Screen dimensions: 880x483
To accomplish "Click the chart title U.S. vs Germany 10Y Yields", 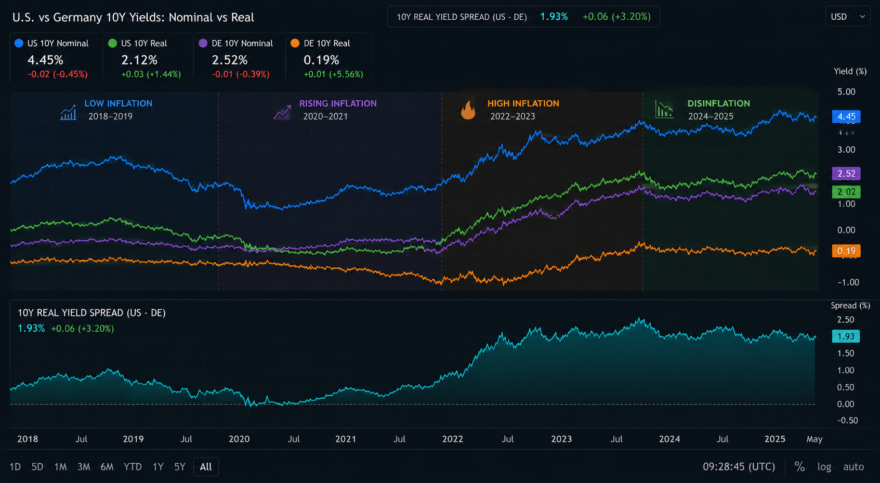I will click(x=133, y=17).
